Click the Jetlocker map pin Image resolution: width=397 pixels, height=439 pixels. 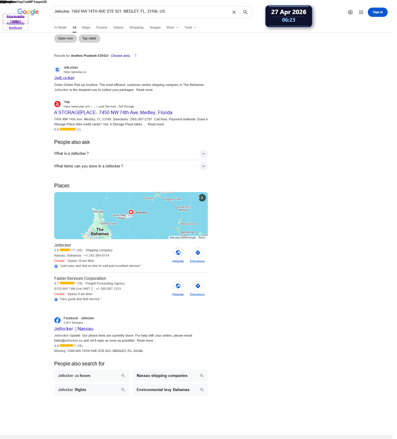131,212
